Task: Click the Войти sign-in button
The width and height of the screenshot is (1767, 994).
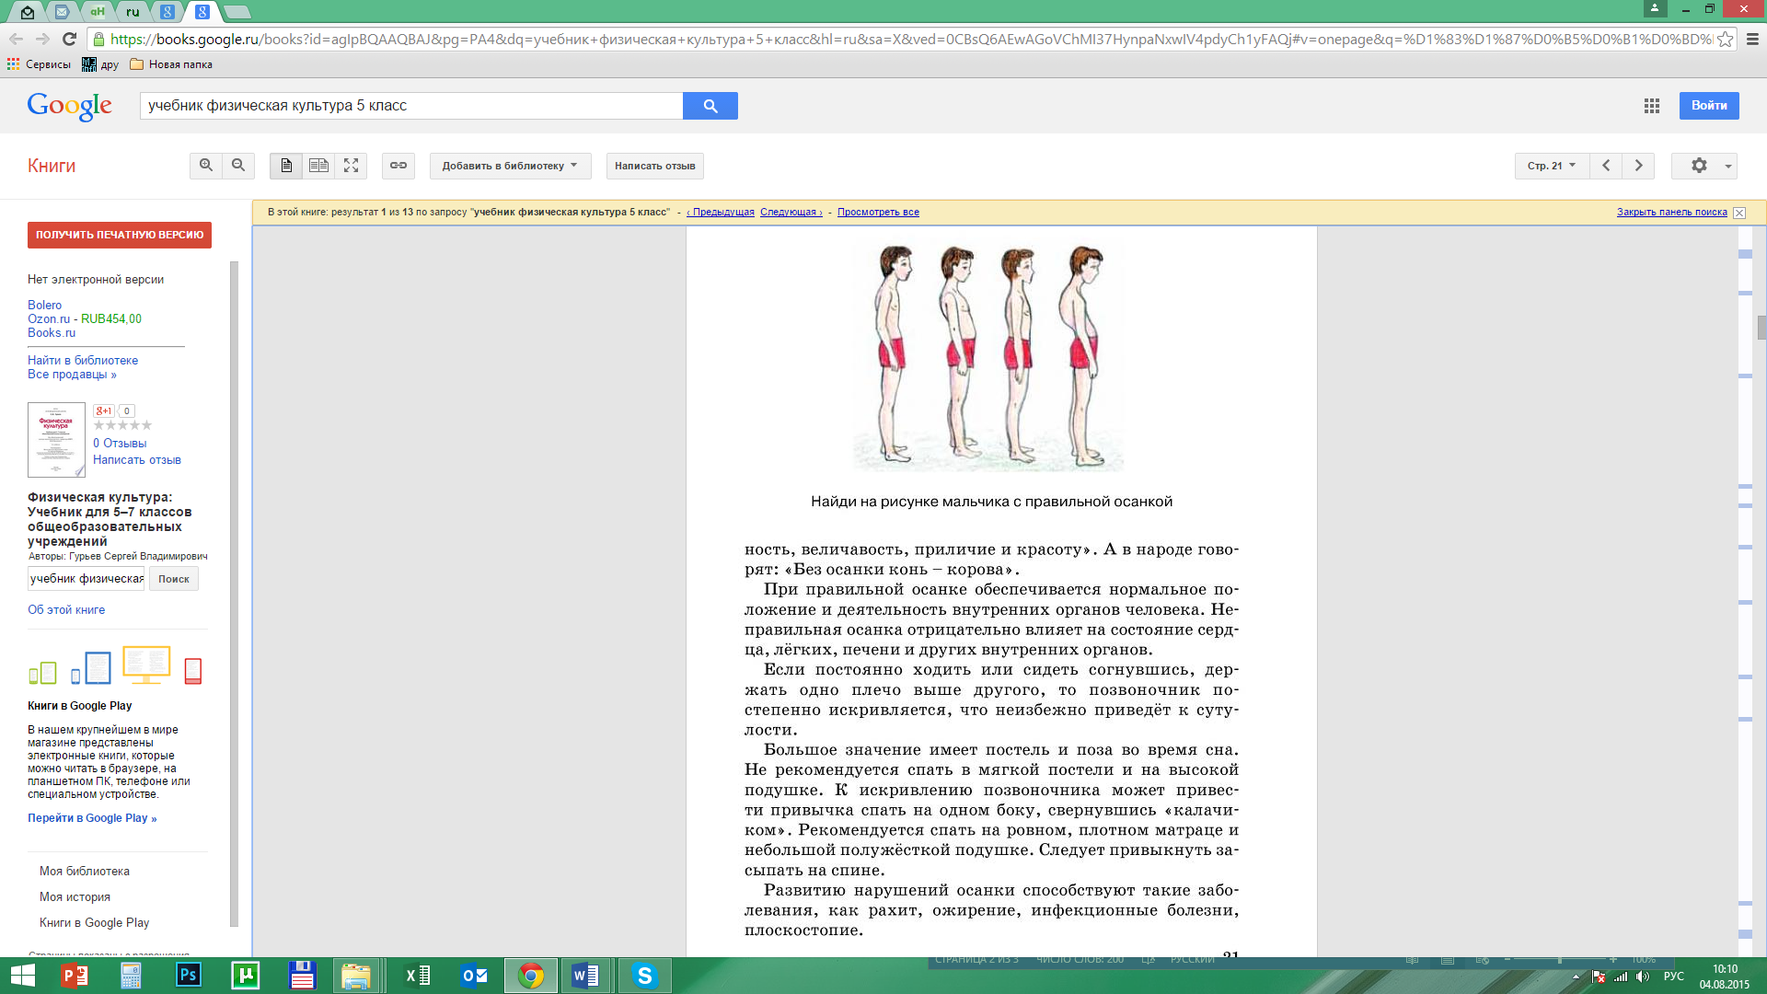Action: coord(1709,106)
